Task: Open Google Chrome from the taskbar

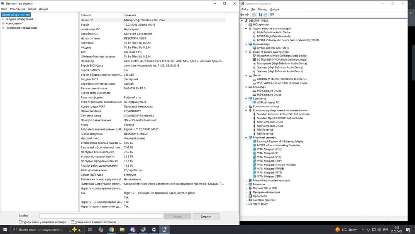Action: click(x=111, y=229)
